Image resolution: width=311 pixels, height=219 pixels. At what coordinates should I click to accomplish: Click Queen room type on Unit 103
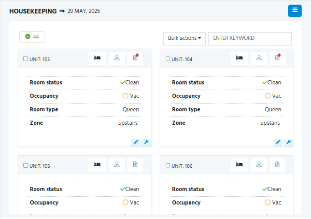pos(131,109)
